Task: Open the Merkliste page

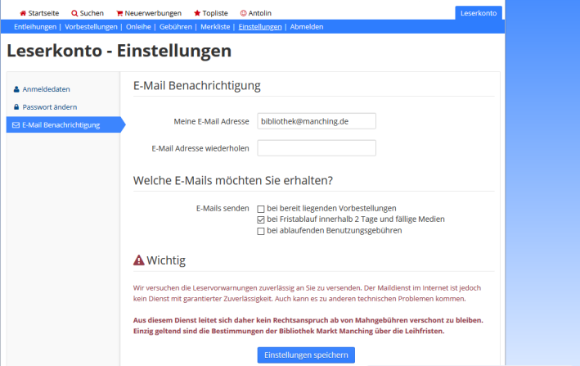Action: (215, 27)
